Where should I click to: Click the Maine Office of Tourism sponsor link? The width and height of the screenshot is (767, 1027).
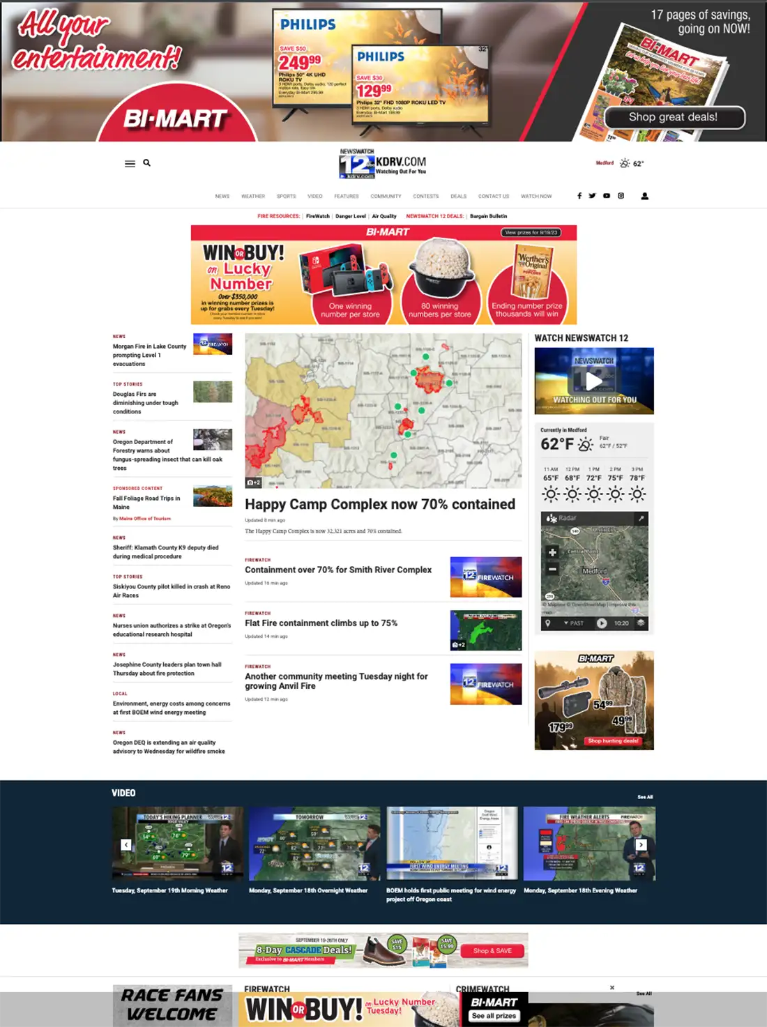point(145,519)
